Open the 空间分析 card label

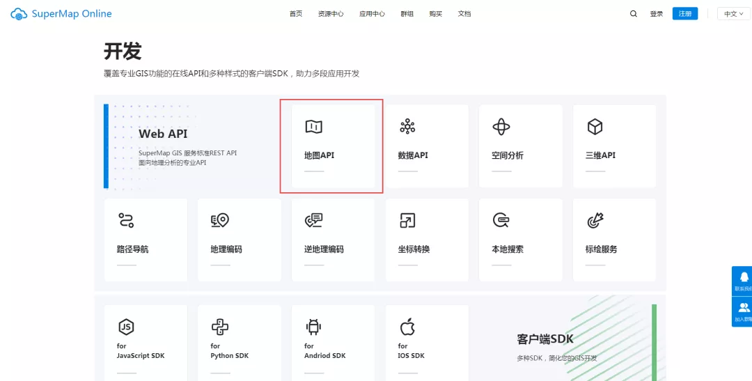point(508,155)
